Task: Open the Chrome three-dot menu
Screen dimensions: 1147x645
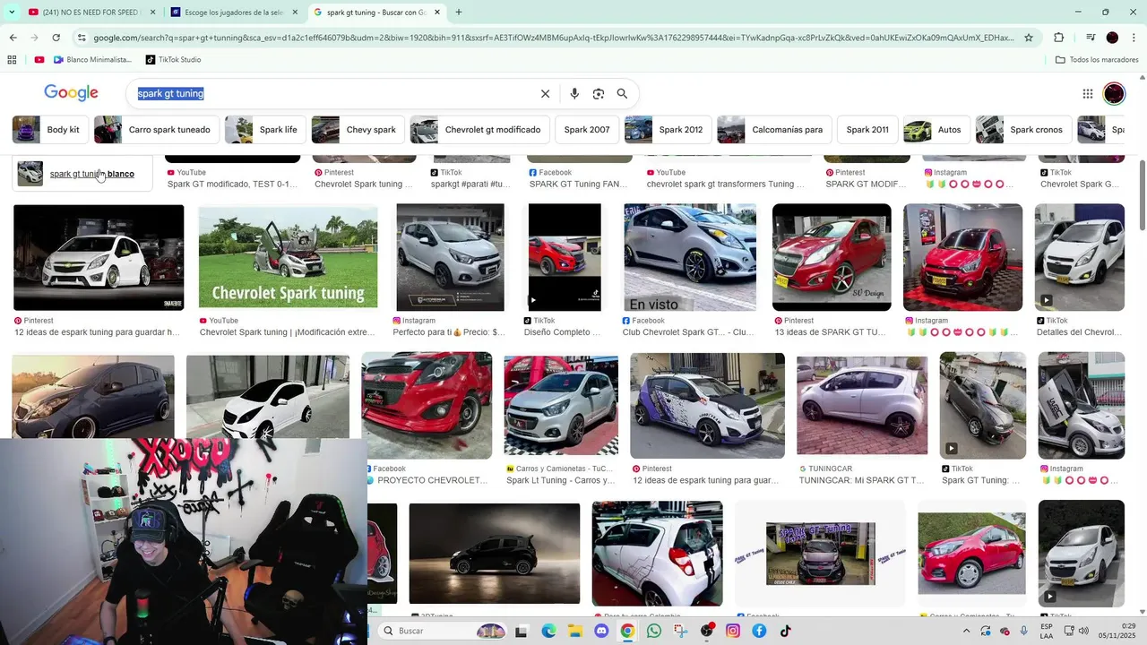Action: pos(1134,38)
